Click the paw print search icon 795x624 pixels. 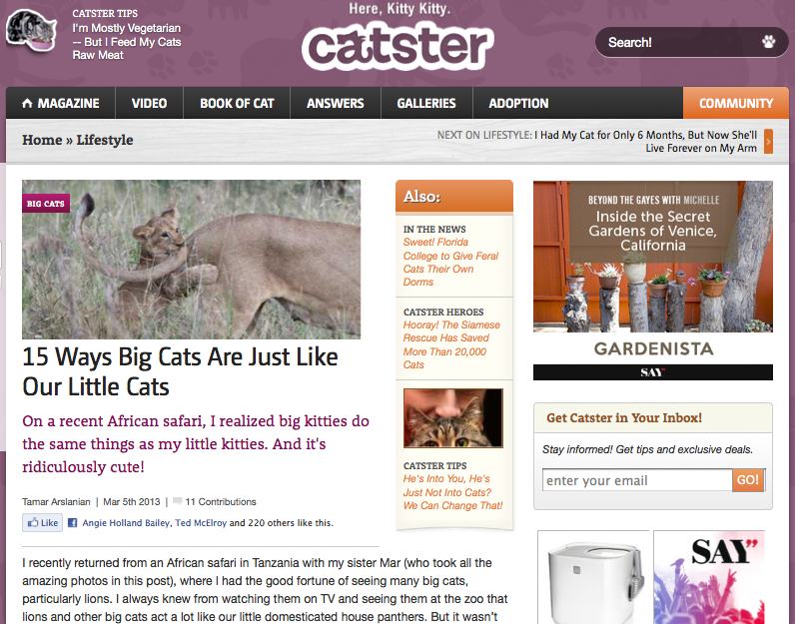[769, 42]
